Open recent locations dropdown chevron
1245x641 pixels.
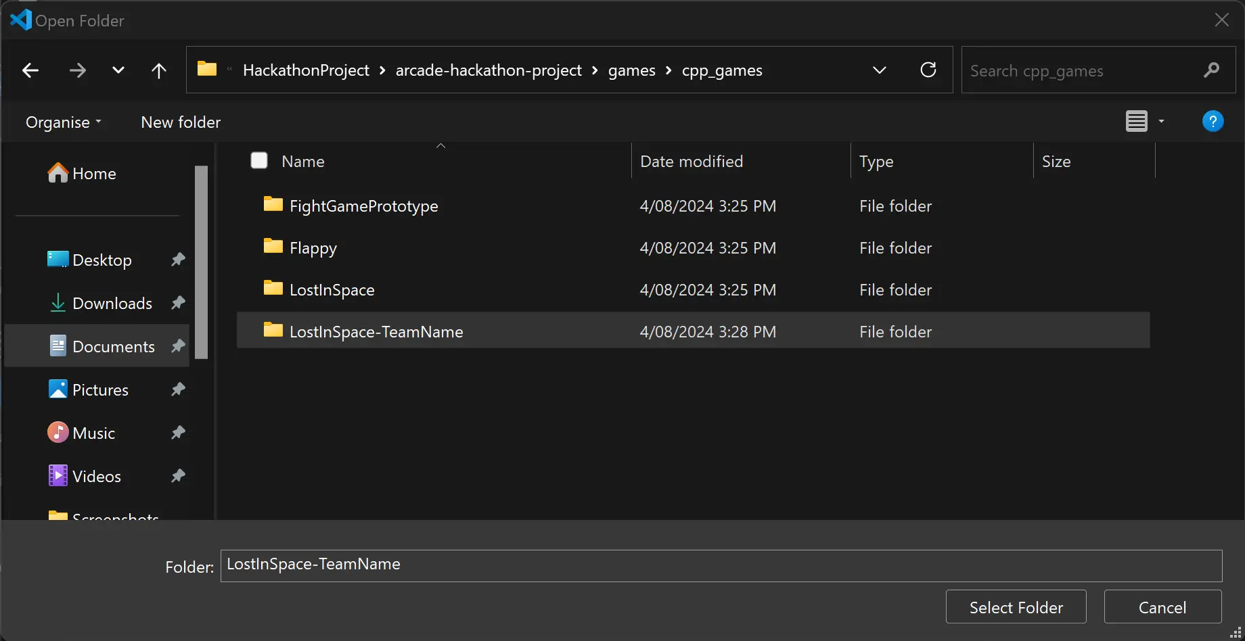point(118,70)
